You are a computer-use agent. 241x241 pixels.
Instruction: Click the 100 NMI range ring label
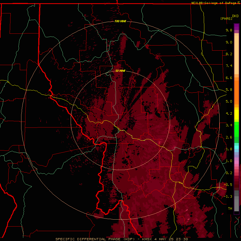pyautogui.click(x=120, y=21)
